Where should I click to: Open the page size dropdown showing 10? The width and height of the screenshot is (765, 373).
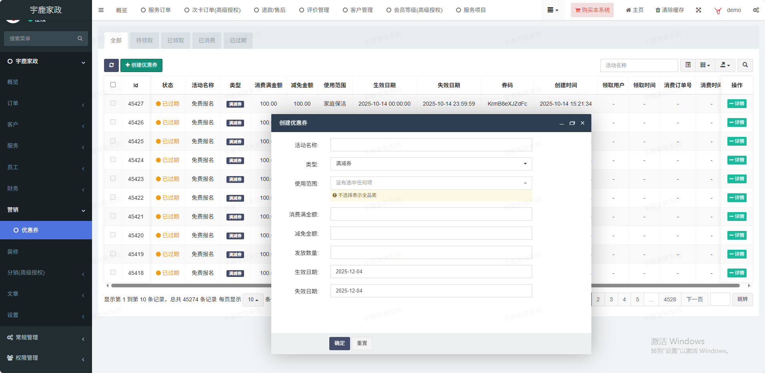(x=253, y=300)
